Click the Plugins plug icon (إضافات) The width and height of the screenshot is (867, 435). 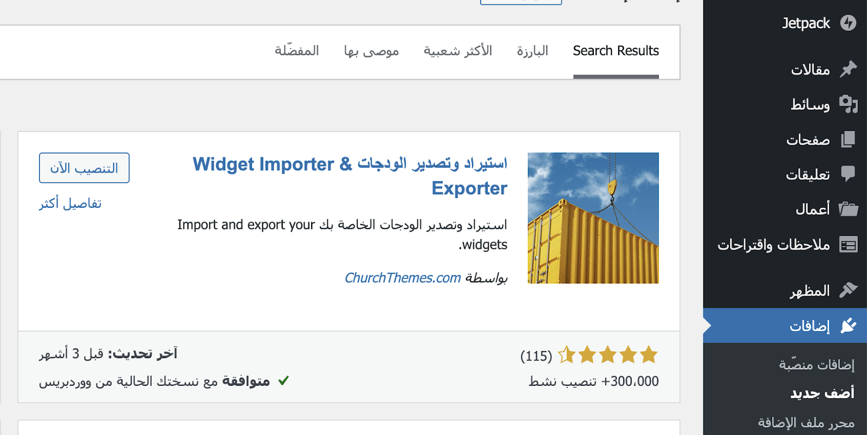pyautogui.click(x=848, y=325)
